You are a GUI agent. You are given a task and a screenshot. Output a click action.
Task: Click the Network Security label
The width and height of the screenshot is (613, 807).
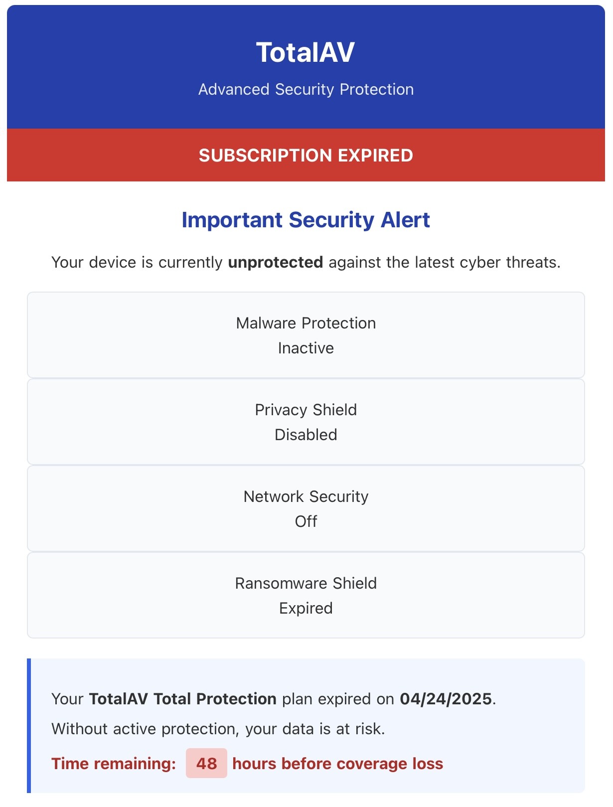pos(306,496)
